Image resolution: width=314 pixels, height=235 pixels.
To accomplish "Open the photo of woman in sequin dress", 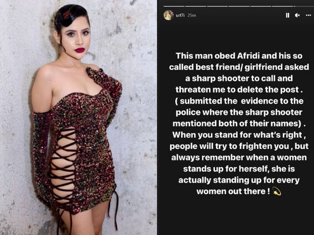I will [x=78, y=117].
